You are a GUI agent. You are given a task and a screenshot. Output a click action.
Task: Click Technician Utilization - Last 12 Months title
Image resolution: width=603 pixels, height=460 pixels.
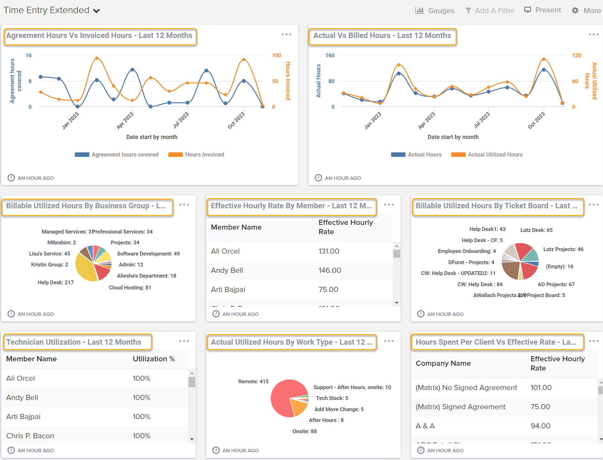coord(74,342)
